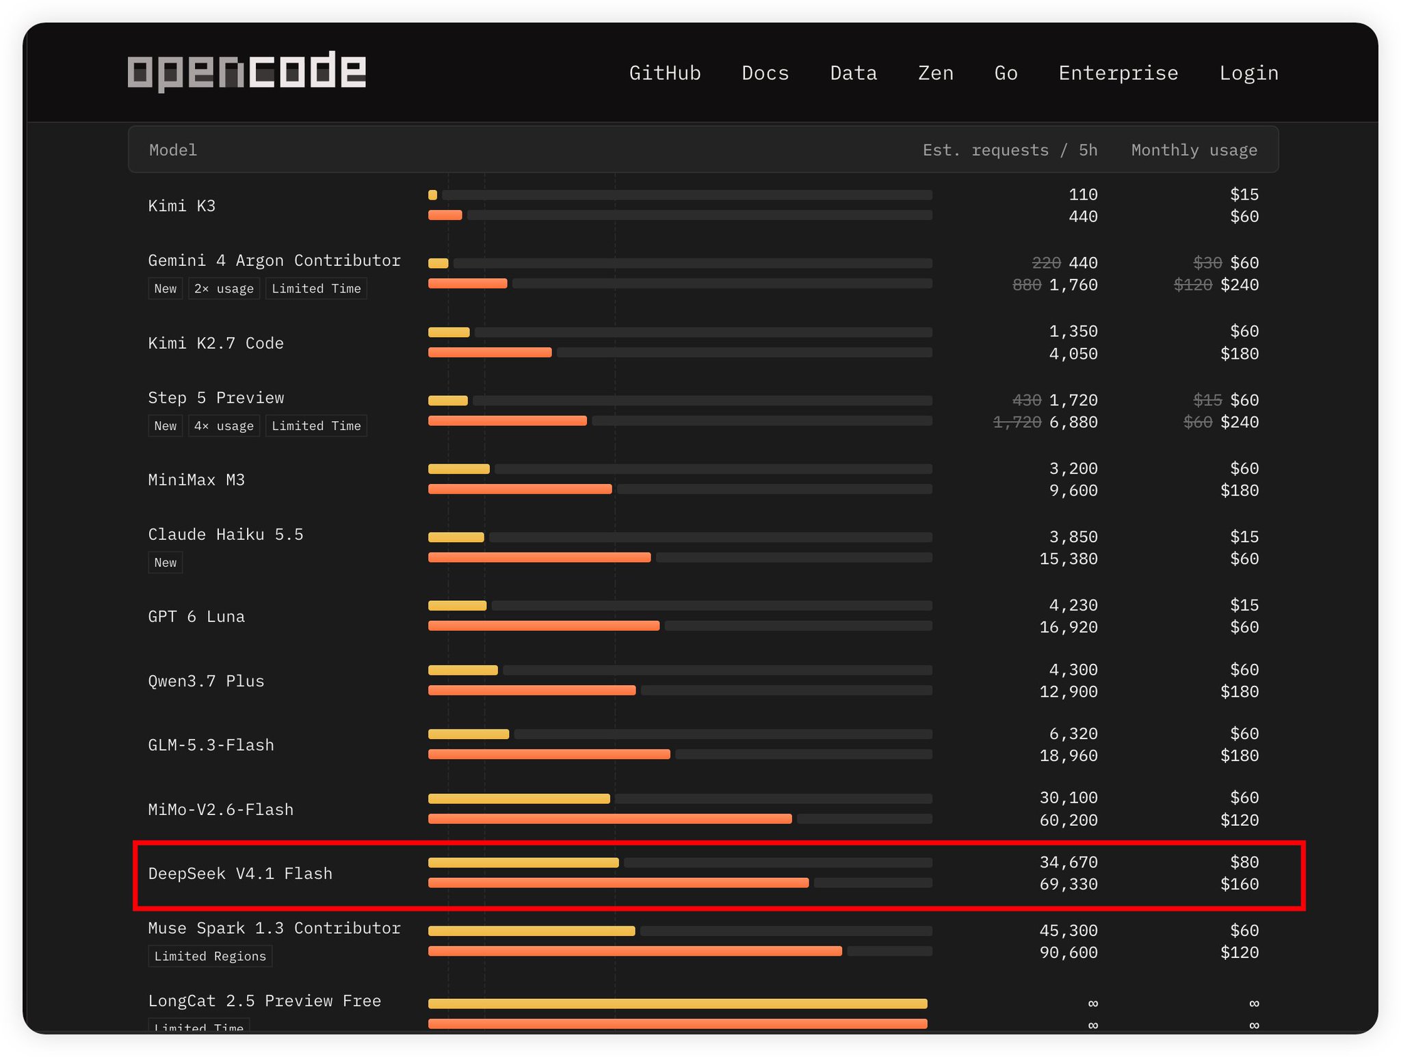Click the yellow usage bar for Kimi K3
The width and height of the screenshot is (1401, 1057).
432,195
